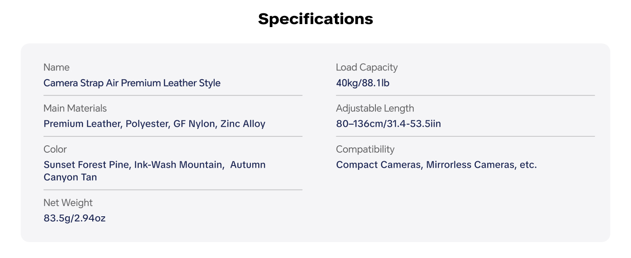Click Camera Strap Air Premium Leather Style text
631x258 pixels.
pos(132,83)
